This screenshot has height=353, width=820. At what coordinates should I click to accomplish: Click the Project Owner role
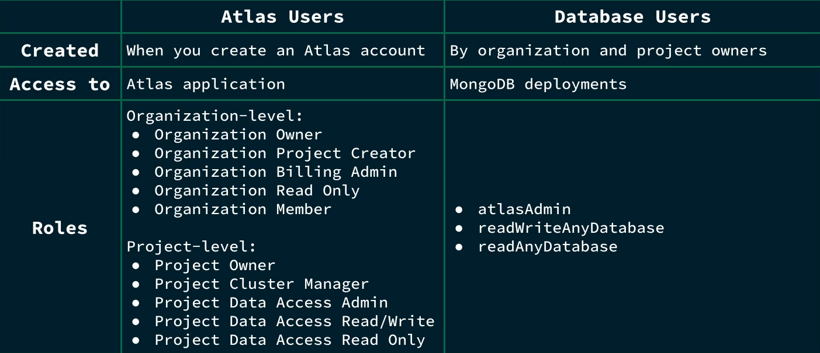coord(214,265)
